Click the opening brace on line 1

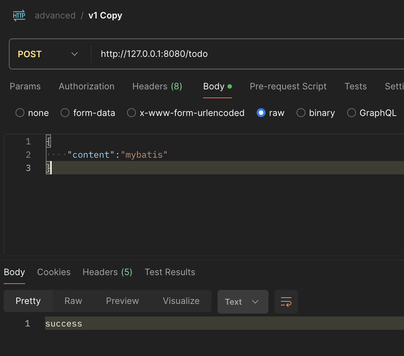[48, 141]
